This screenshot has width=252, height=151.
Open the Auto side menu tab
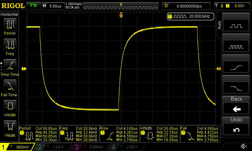pyautogui.click(x=219, y=25)
